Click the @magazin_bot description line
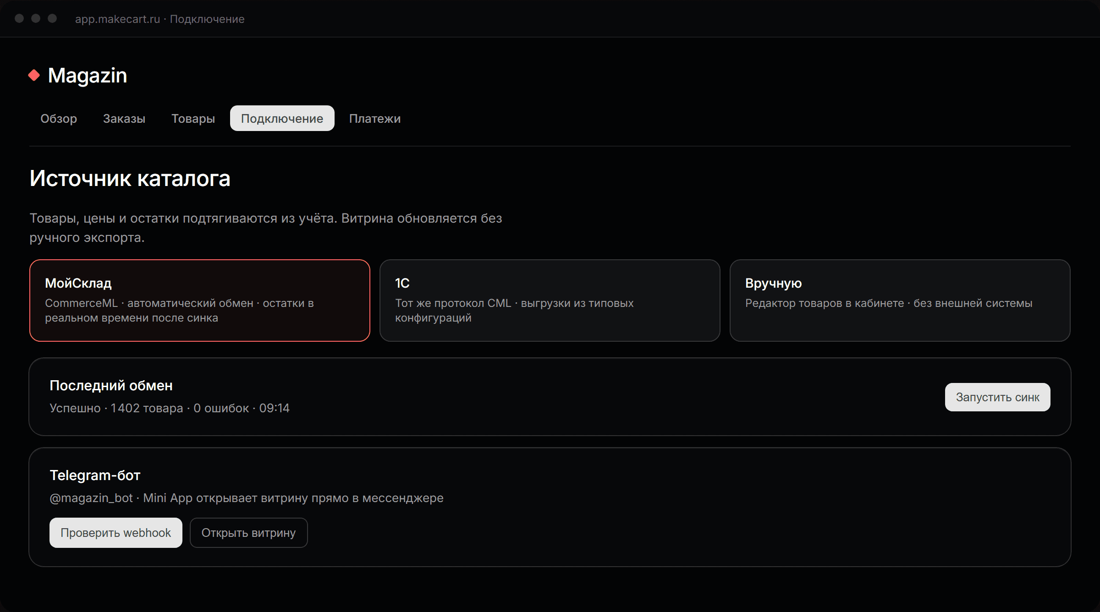 click(247, 498)
